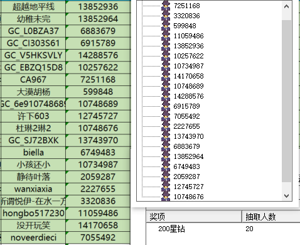Image resolution: width=300 pixels, height=245 pixels.
Task: Click the spreadsheet cell labeled wanxiaxia
Action: (33, 189)
